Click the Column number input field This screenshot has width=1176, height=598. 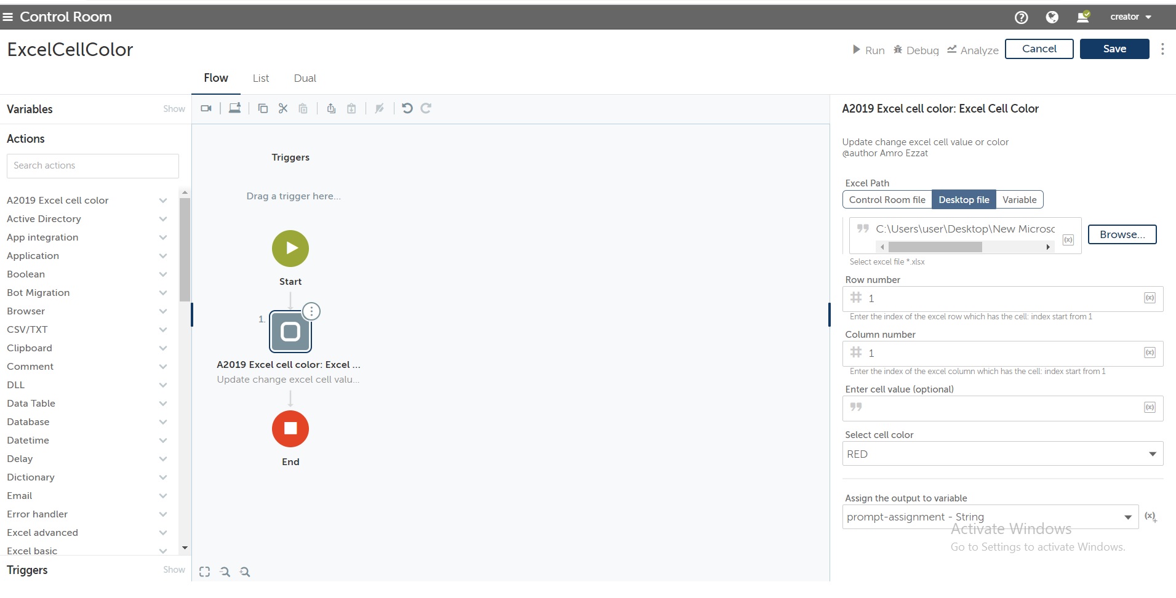(x=1002, y=353)
